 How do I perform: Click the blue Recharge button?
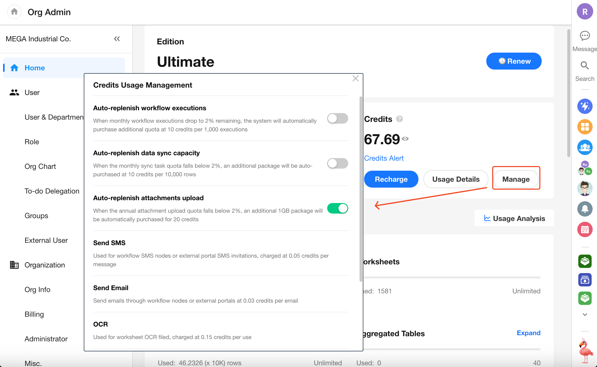coord(391,179)
